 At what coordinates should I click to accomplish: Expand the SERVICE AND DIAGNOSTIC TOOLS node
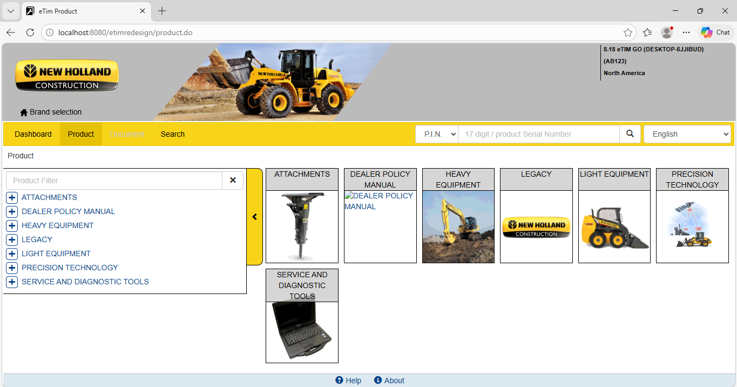[x=12, y=282]
